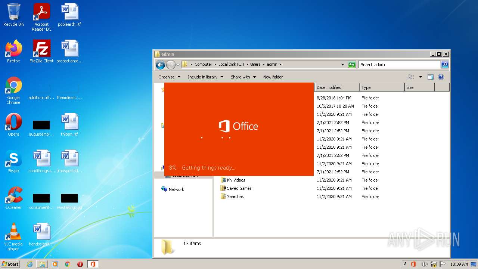Sort by Type column header

382,87
